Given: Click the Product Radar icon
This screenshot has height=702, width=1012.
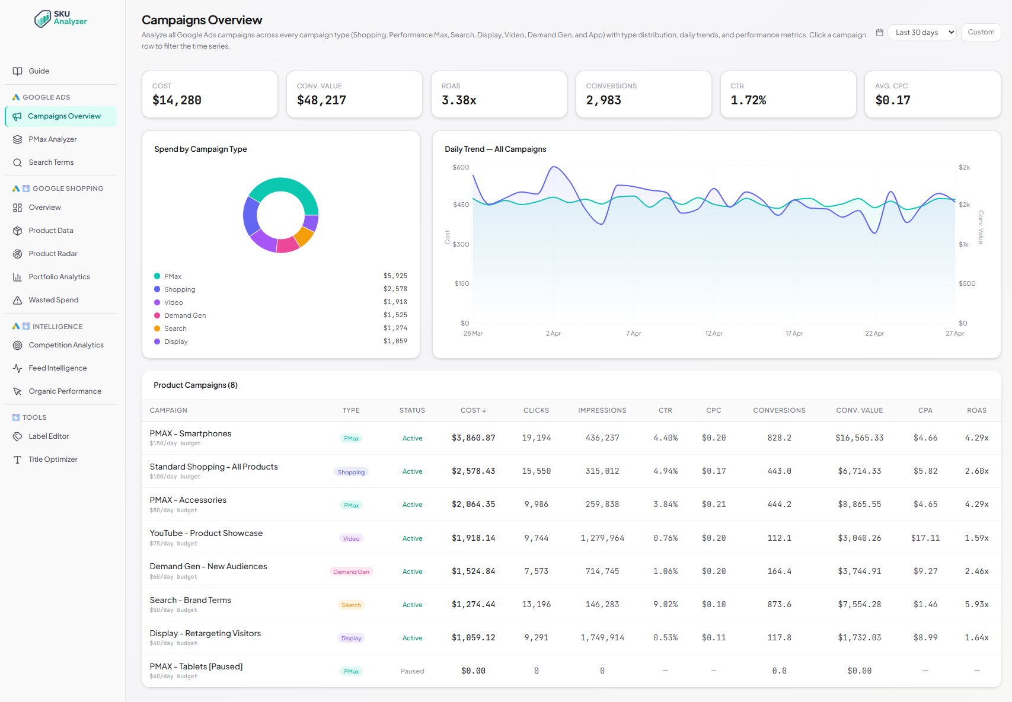Looking at the screenshot, I should (x=18, y=254).
